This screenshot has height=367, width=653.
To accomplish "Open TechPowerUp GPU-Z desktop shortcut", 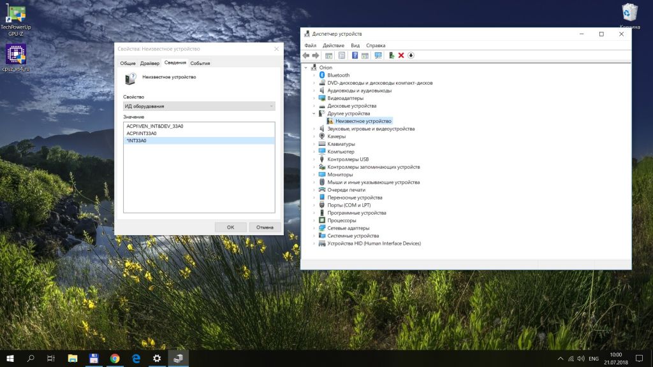I will tap(15, 20).
